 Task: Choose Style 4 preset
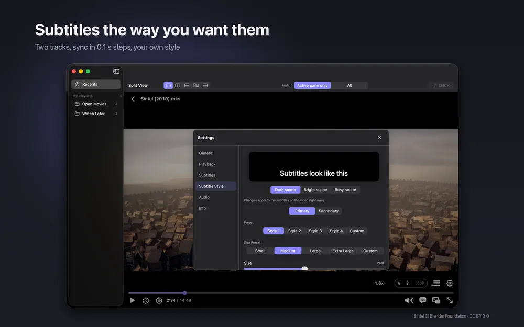click(336, 231)
